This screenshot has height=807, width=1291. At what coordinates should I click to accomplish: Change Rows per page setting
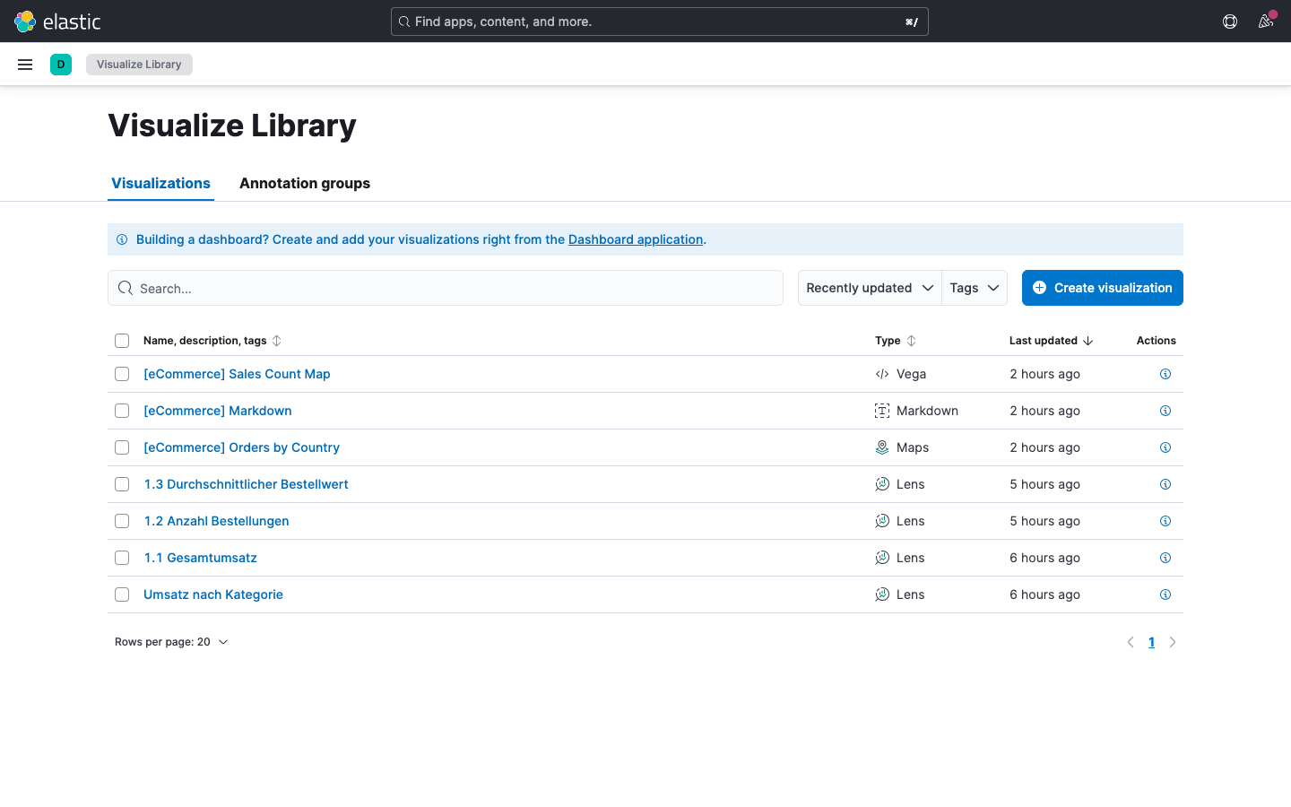point(172,642)
